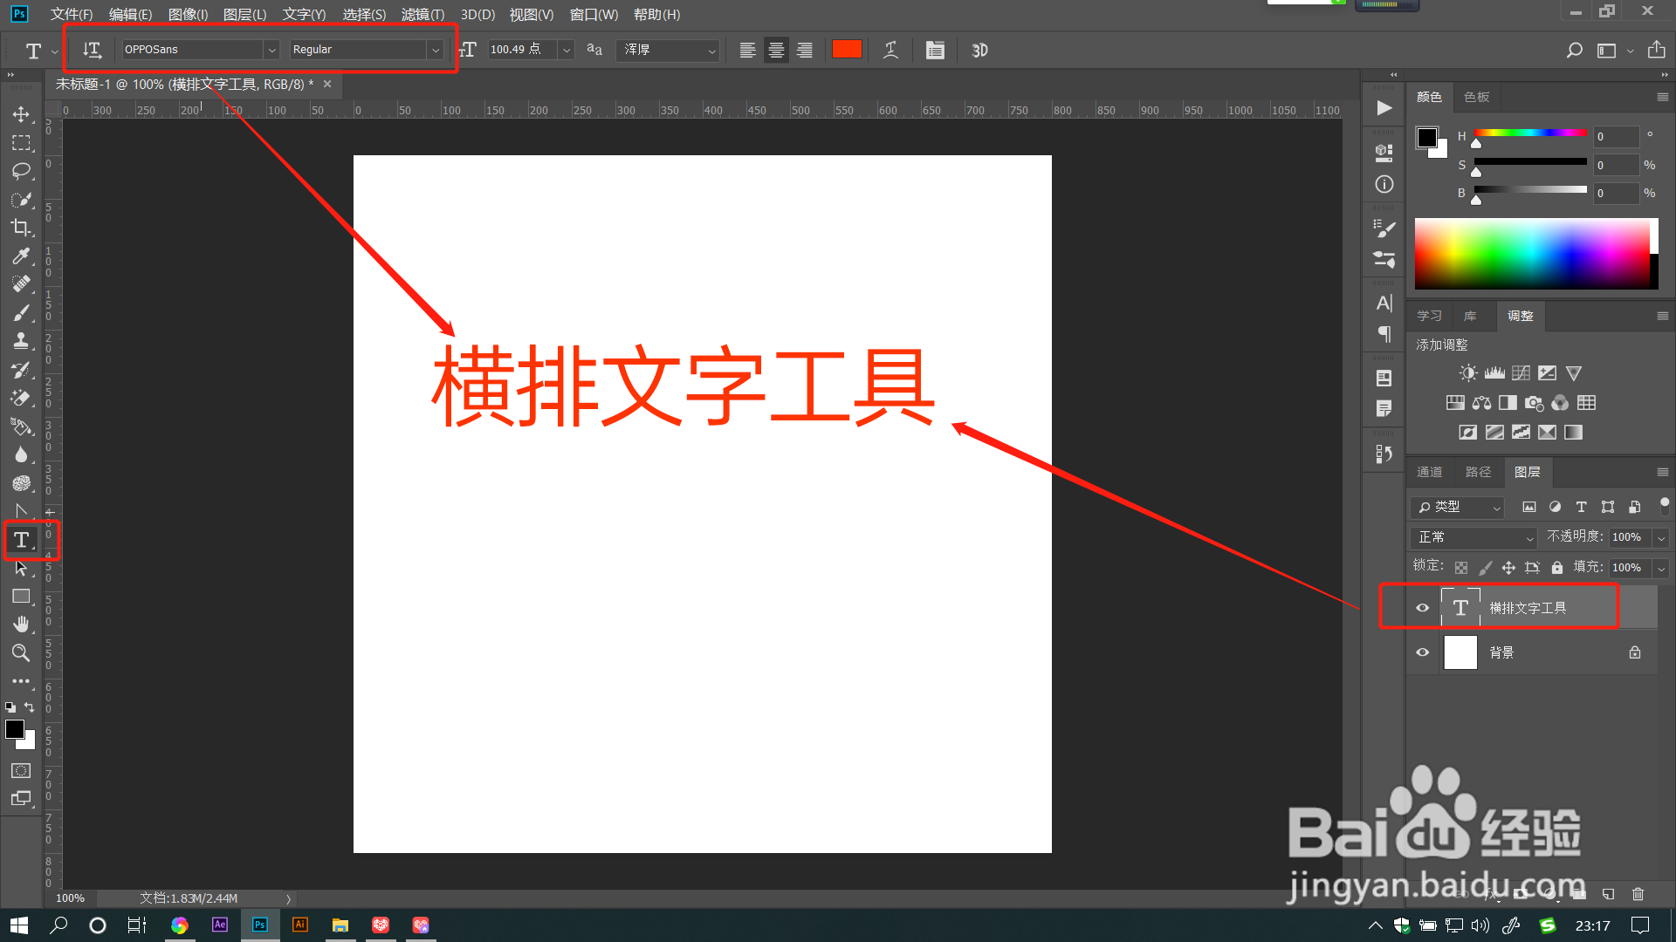
Task: Expand the 正常 blend mode dropdown
Action: [x=1473, y=537]
